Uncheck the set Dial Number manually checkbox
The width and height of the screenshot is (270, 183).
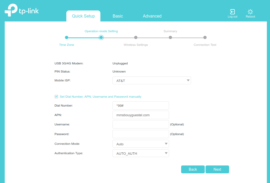point(56,97)
